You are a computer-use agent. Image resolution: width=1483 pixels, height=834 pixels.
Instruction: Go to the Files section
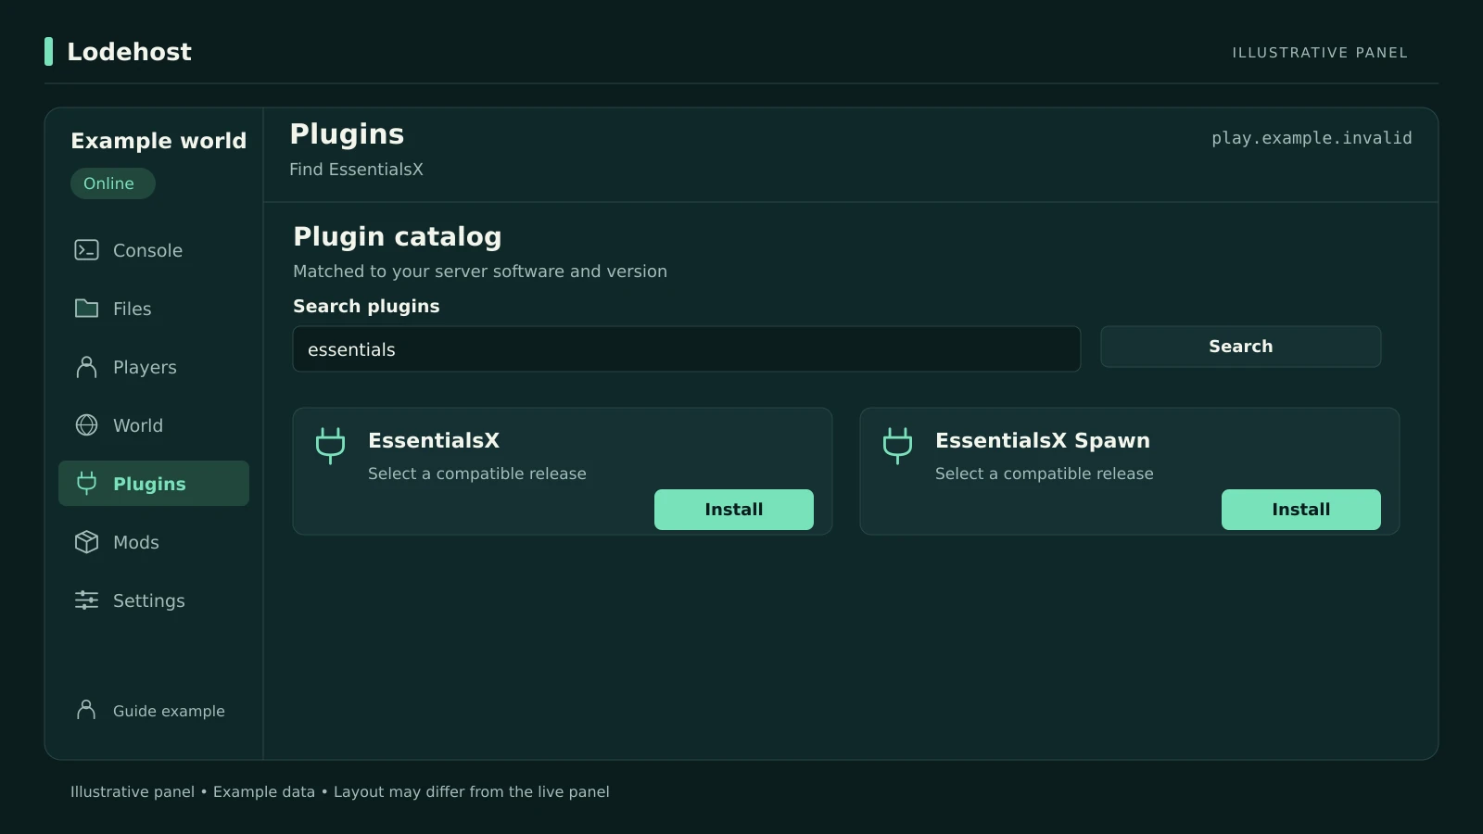point(154,309)
